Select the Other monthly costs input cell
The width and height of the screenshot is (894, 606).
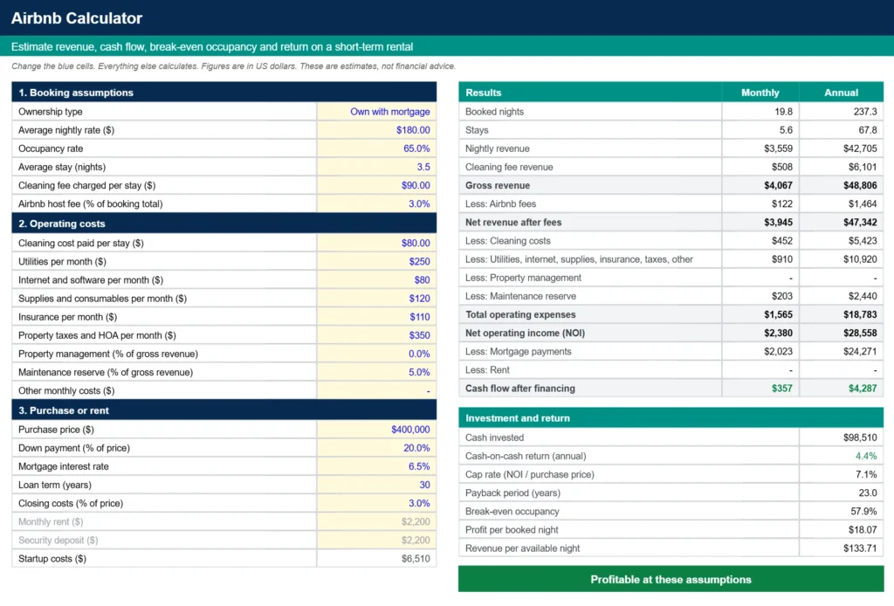pyautogui.click(x=377, y=390)
